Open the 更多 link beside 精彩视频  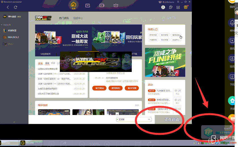click(x=137, y=105)
